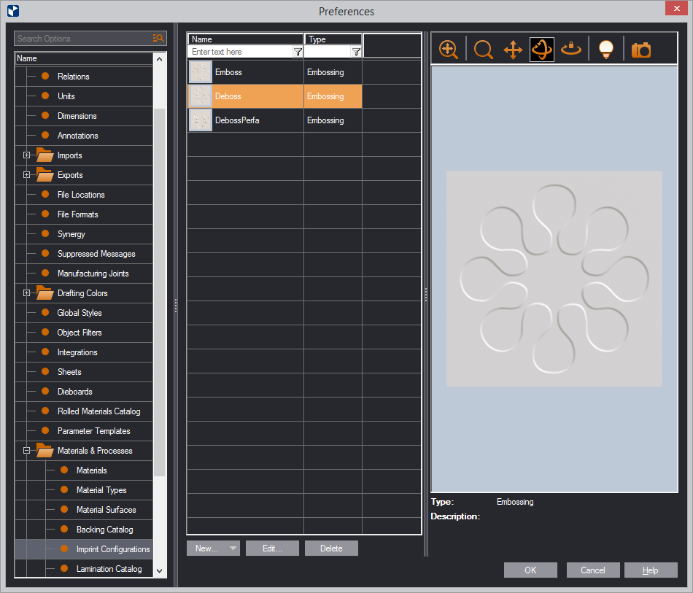Image resolution: width=693 pixels, height=593 pixels.
Task: Activate the pan arrows tool
Action: pos(513,50)
